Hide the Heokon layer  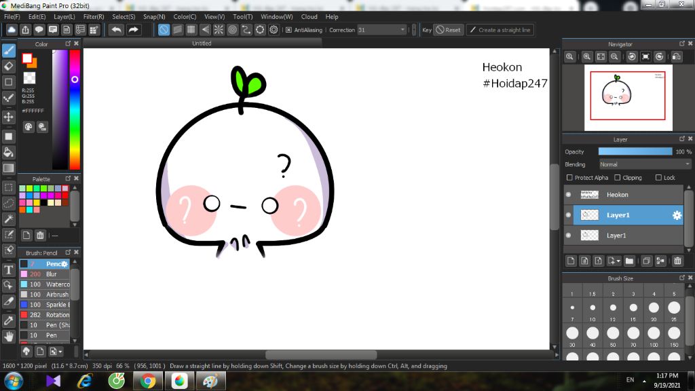click(x=568, y=195)
